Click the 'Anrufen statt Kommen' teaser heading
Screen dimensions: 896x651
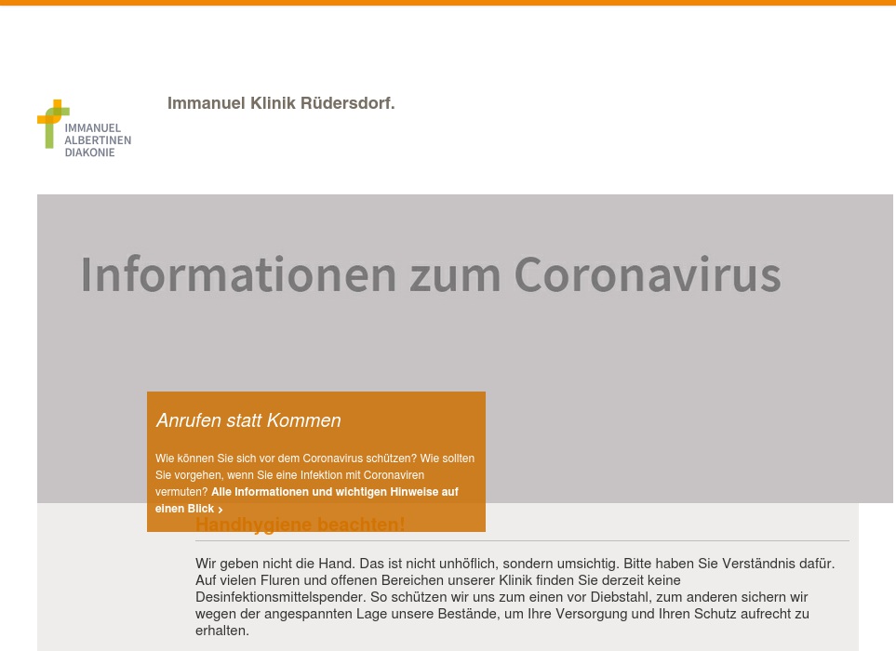pyautogui.click(x=248, y=420)
